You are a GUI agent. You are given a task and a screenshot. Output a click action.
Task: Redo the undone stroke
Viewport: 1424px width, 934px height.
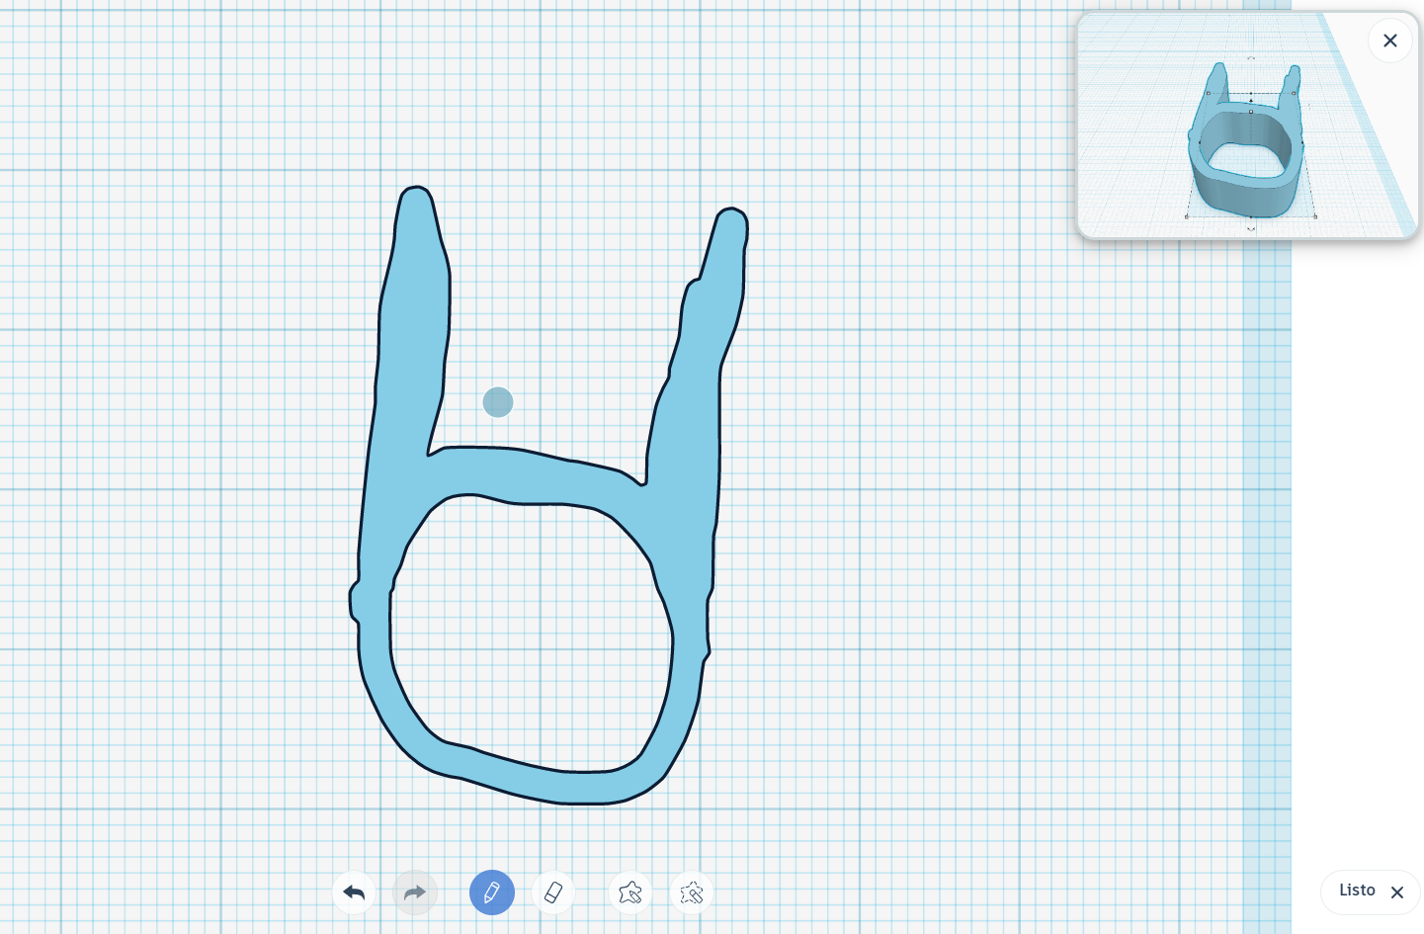(x=415, y=892)
